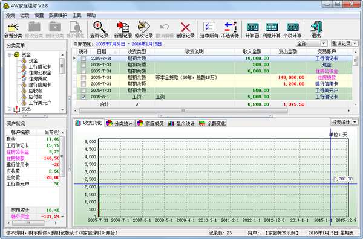The image size is (363, 239).
Task: Open the 利息计算 tool
Action: [272, 30]
